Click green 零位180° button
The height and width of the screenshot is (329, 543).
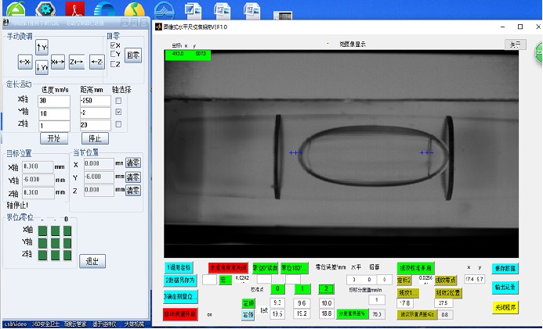294,268
